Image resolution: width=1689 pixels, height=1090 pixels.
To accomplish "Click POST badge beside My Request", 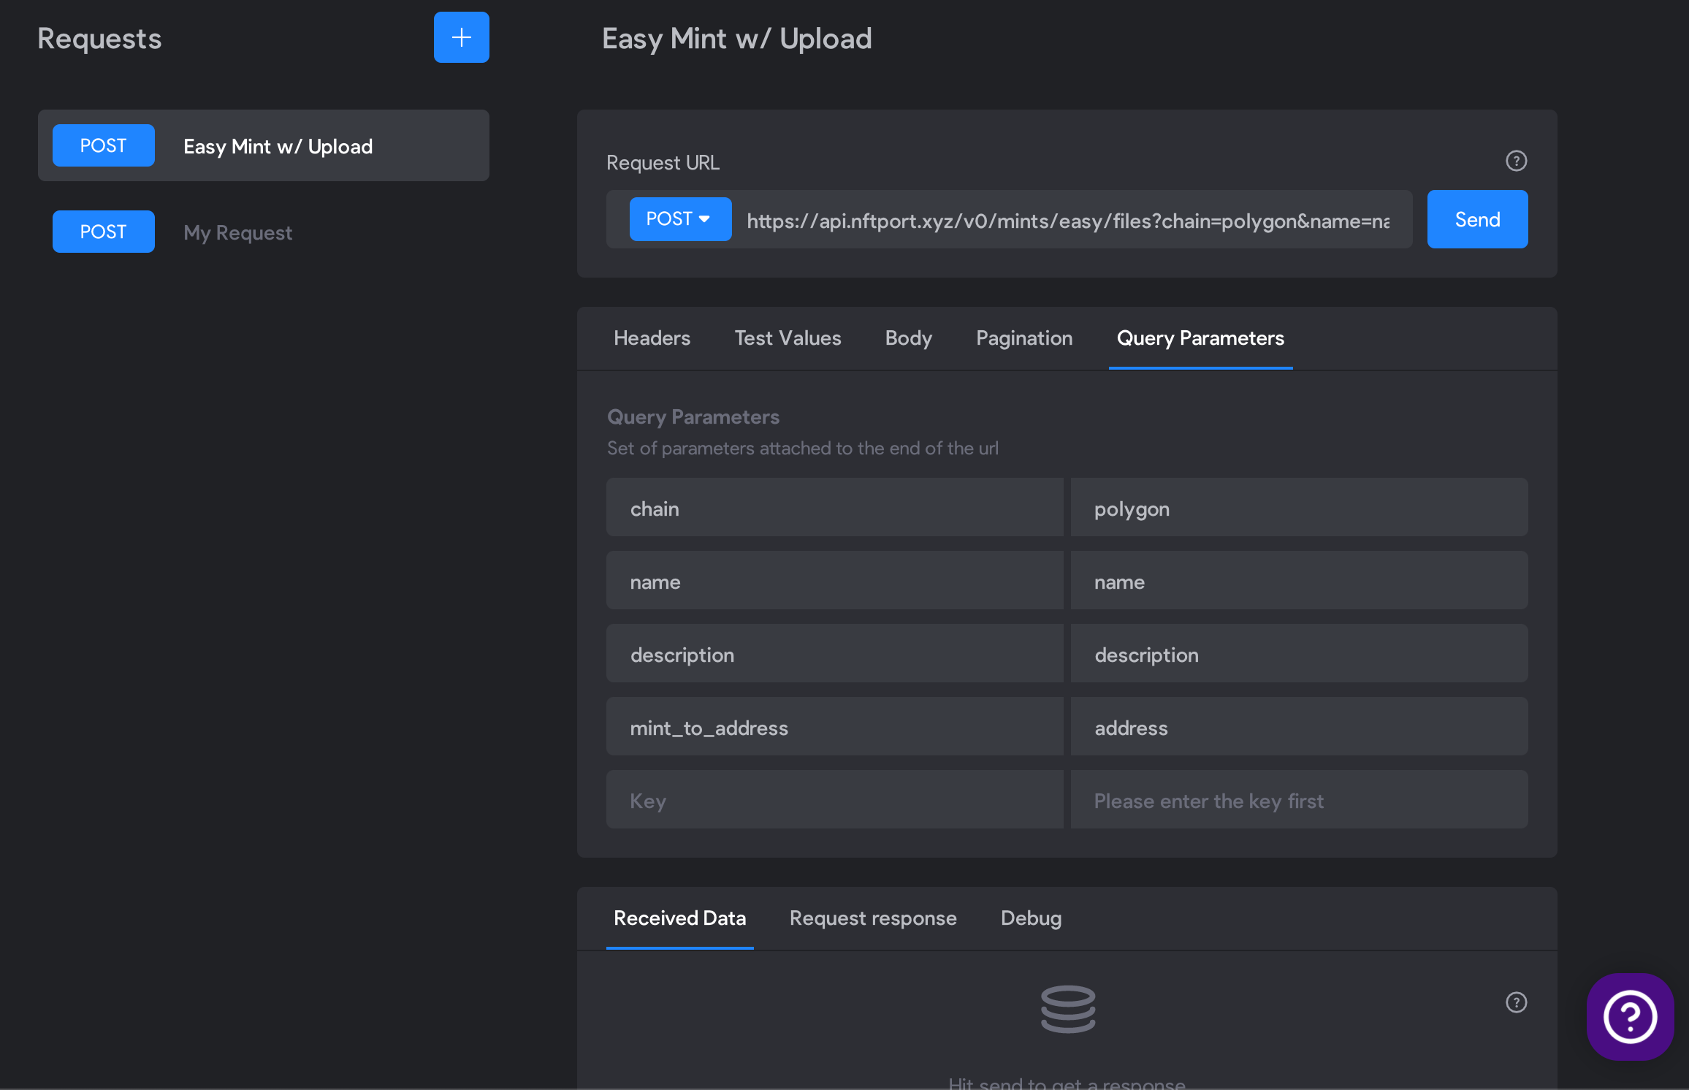I will 103,232.
